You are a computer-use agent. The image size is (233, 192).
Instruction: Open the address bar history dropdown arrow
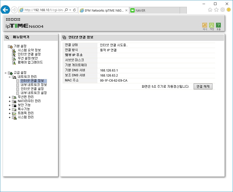coord(70,10)
